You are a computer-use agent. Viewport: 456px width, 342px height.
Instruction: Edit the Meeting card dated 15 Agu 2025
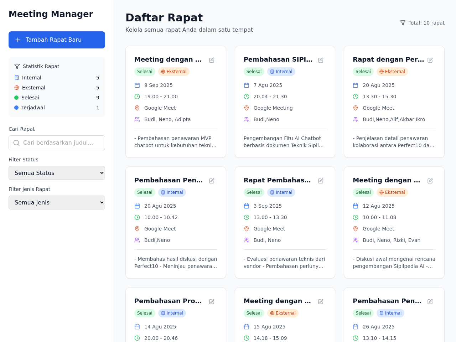[321, 301]
